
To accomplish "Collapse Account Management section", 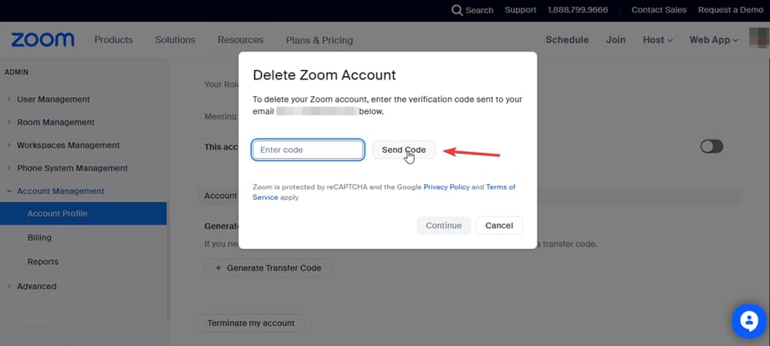I will point(60,191).
